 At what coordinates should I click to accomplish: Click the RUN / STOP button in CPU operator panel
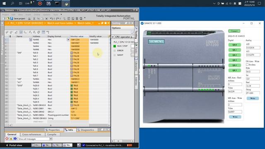point(132,46)
